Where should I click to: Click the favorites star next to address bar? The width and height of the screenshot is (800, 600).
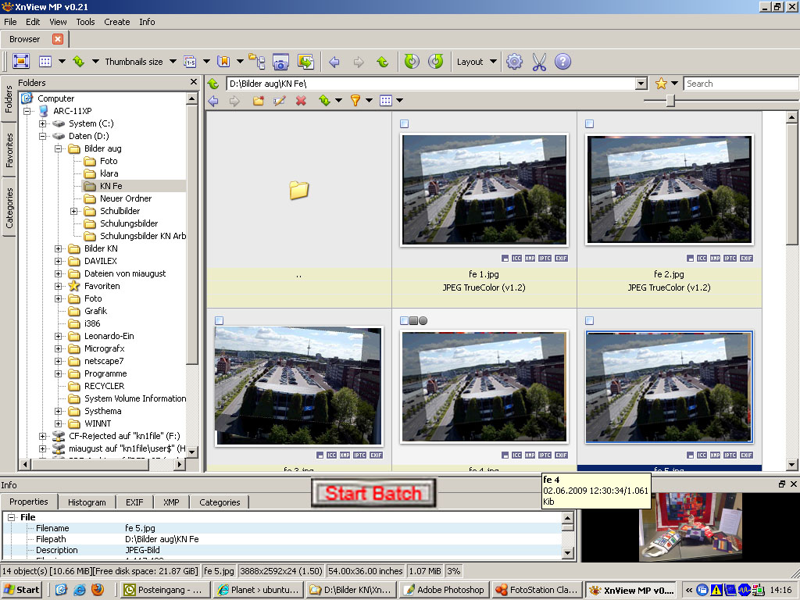[x=661, y=83]
